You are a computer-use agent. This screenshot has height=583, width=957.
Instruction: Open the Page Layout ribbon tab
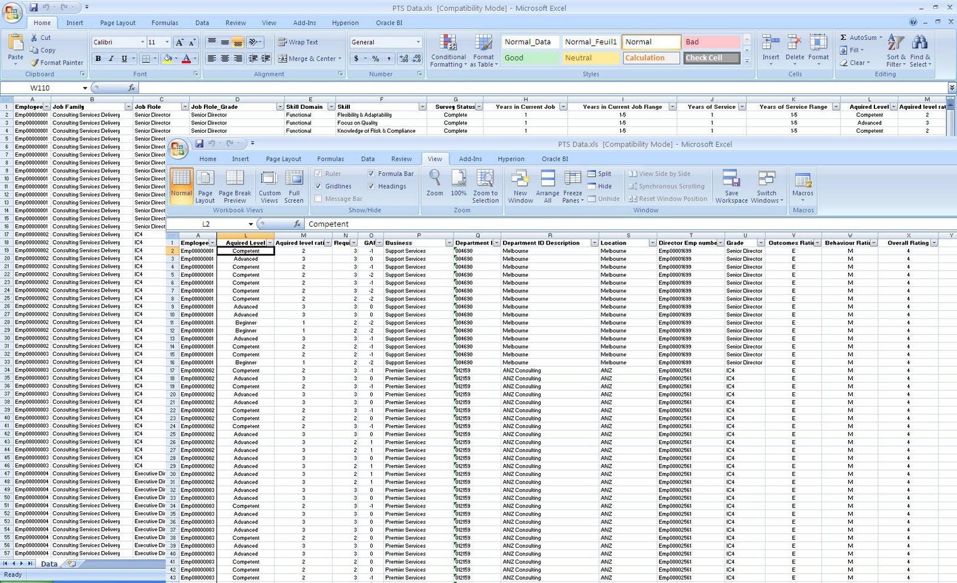pyautogui.click(x=283, y=159)
